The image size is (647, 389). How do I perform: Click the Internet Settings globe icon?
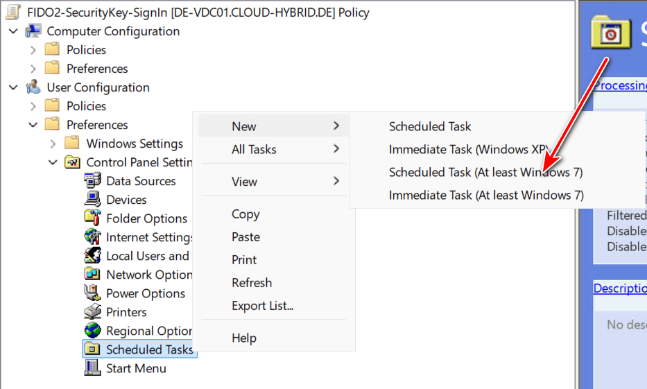pos(92,237)
